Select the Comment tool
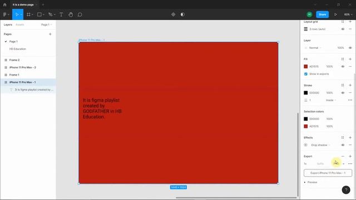The width and height of the screenshot is (356, 200). pos(80,14)
